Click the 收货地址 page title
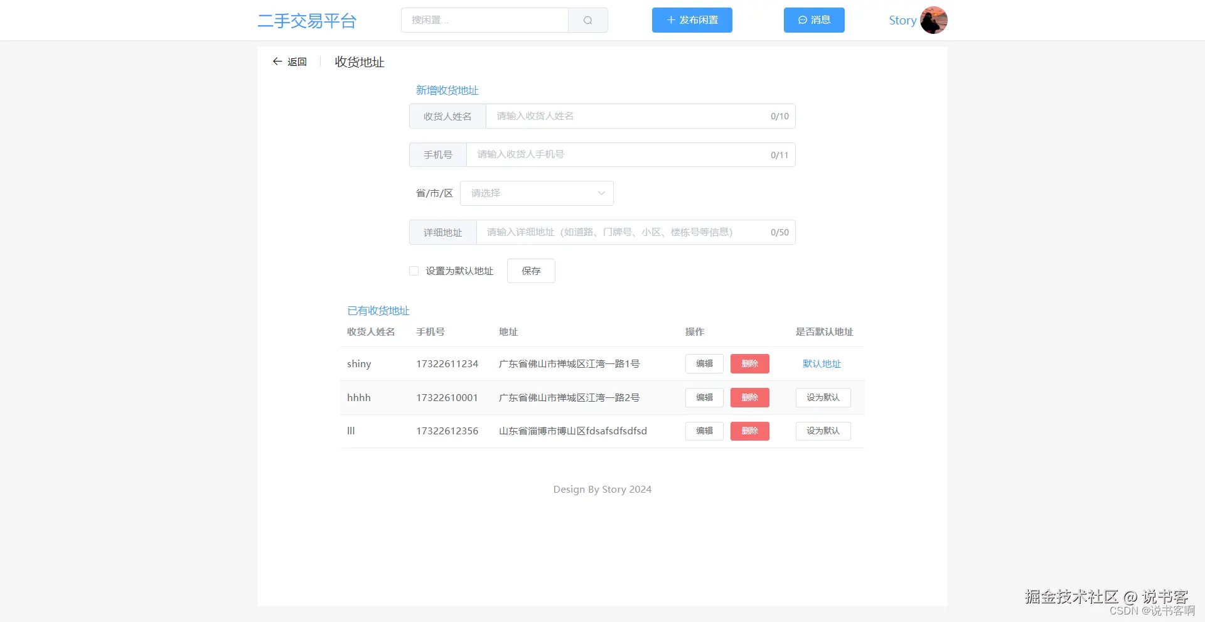This screenshot has height=622, width=1205. (358, 62)
